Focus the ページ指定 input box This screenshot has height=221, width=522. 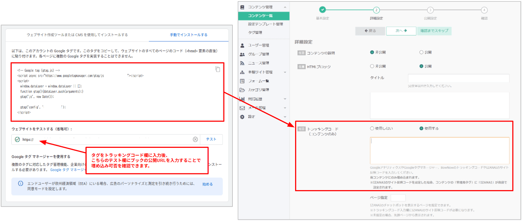[398, 198]
